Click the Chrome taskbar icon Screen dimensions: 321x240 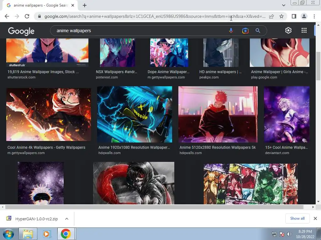coord(66,234)
